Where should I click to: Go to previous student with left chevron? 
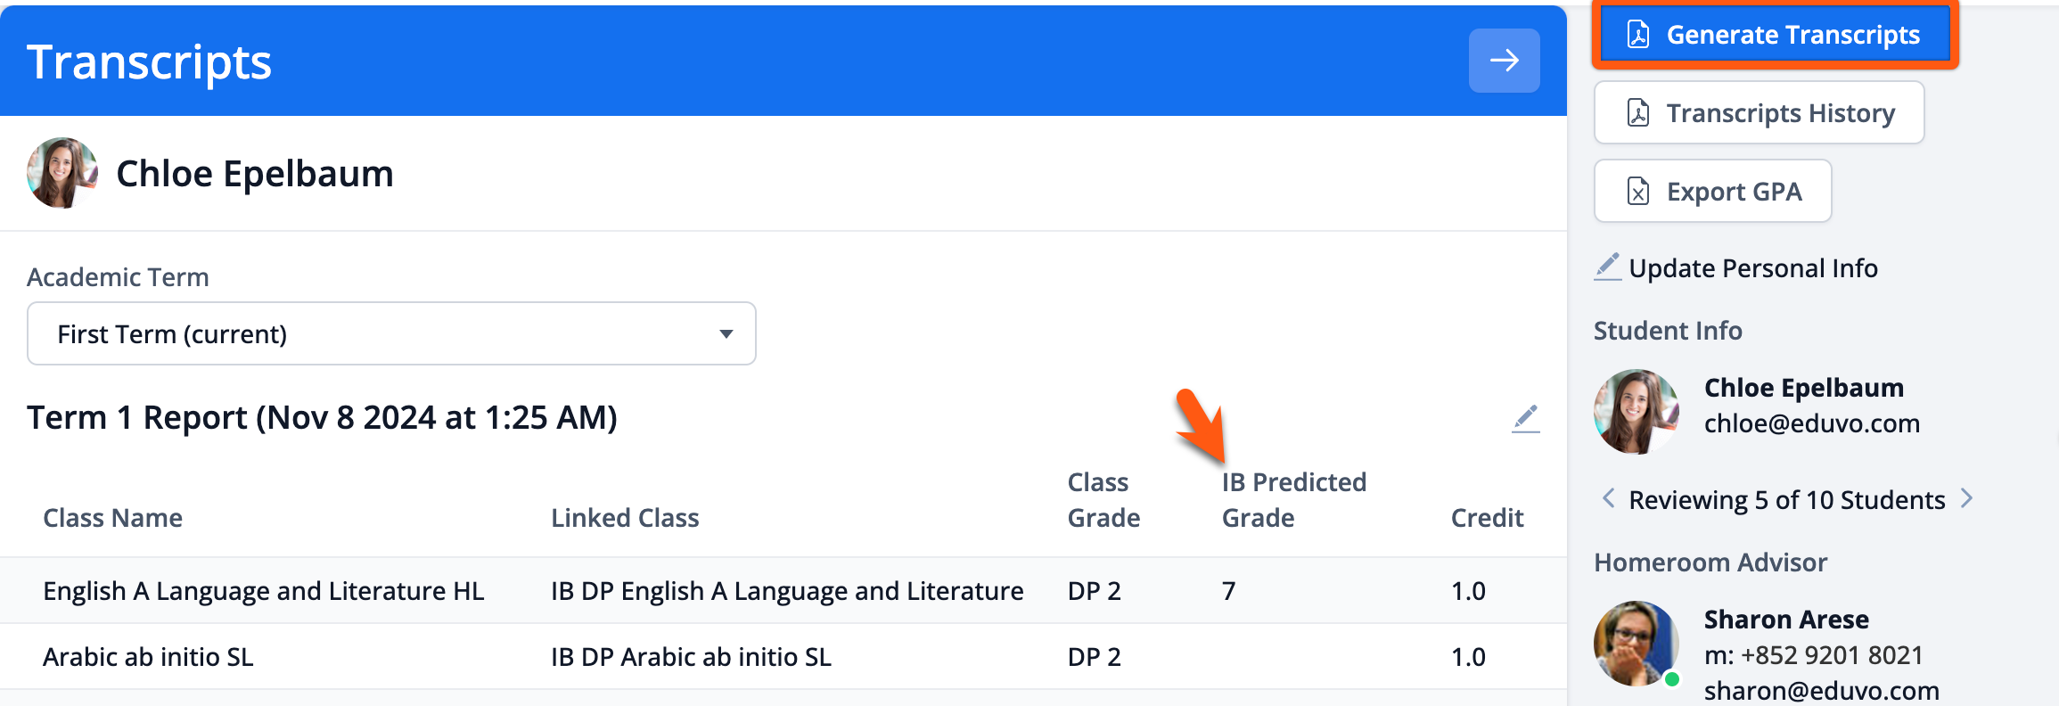click(x=1608, y=498)
